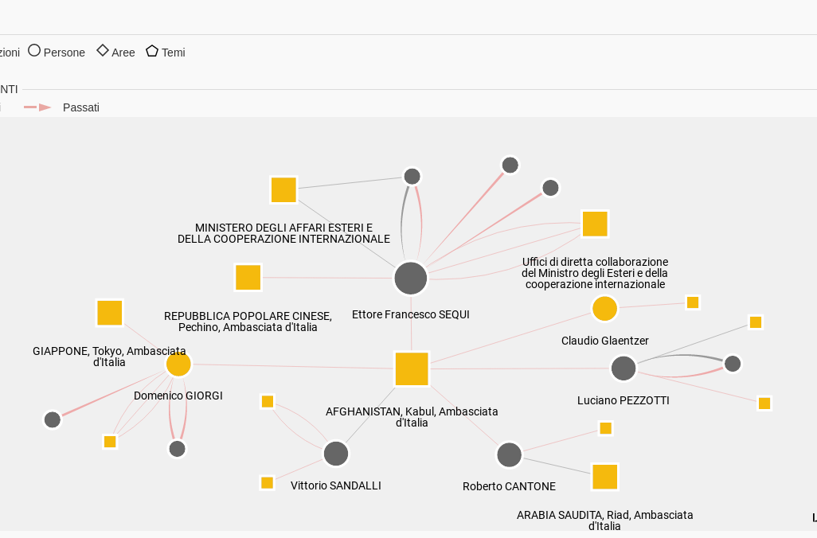The image size is (817, 538).
Task: Click the ARABIA SAUDITA Riad embassy square node
Action: tap(604, 477)
